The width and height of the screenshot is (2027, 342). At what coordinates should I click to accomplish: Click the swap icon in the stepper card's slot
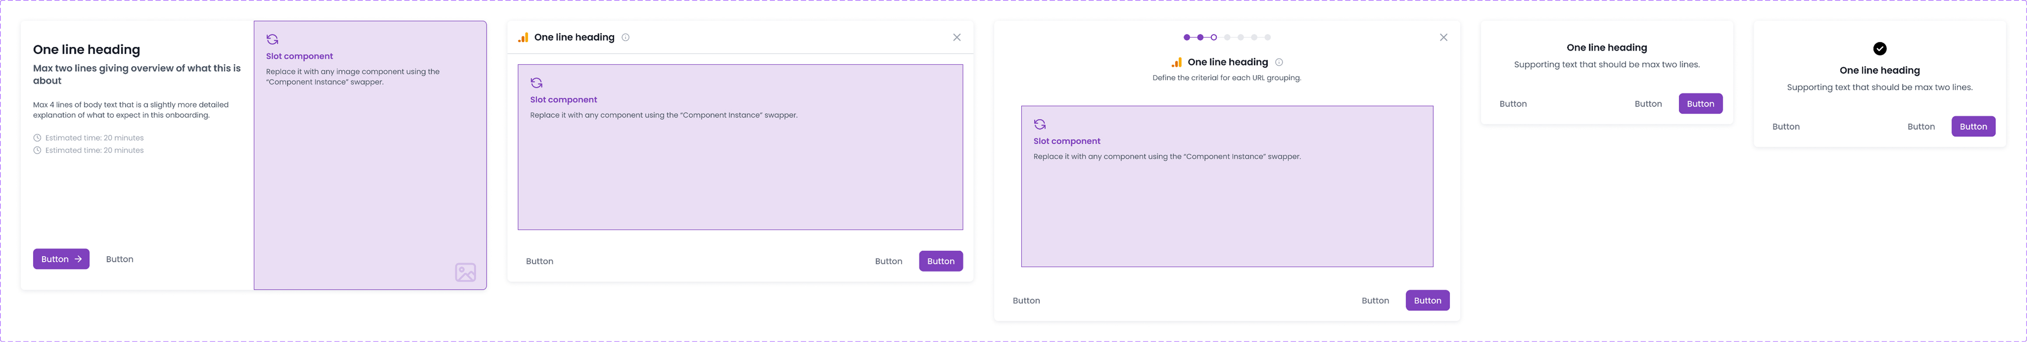[x=1040, y=124]
